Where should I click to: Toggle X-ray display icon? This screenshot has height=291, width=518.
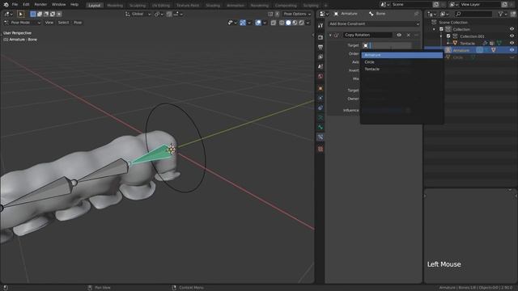274,23
